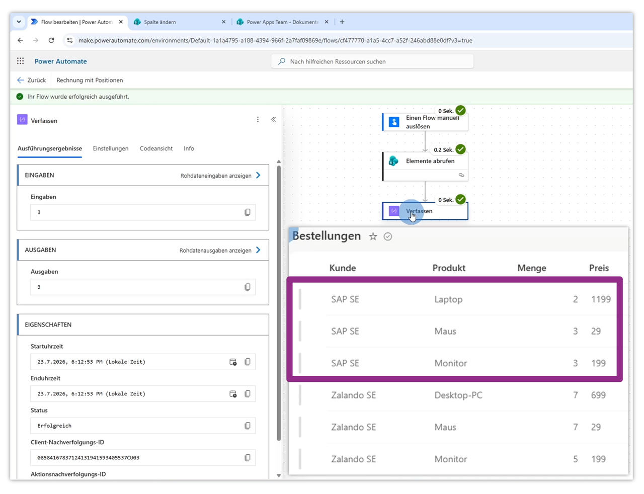The image size is (644, 494).
Task: Open the Codeansicht tab
Action: click(x=156, y=148)
